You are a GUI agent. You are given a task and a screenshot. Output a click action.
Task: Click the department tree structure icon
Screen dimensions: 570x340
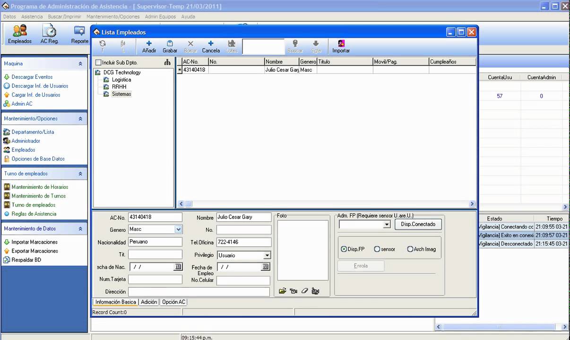167,62
